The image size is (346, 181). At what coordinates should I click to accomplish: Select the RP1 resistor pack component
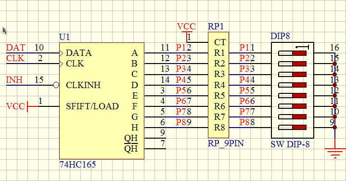pos(218,85)
